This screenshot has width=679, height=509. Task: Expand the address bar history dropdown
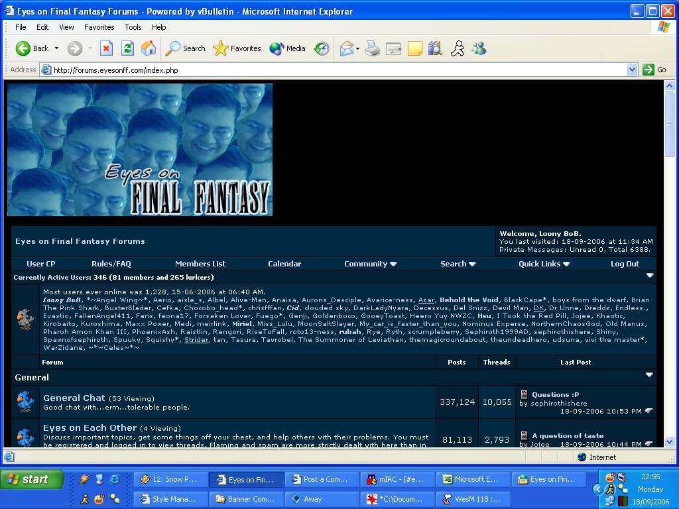632,70
